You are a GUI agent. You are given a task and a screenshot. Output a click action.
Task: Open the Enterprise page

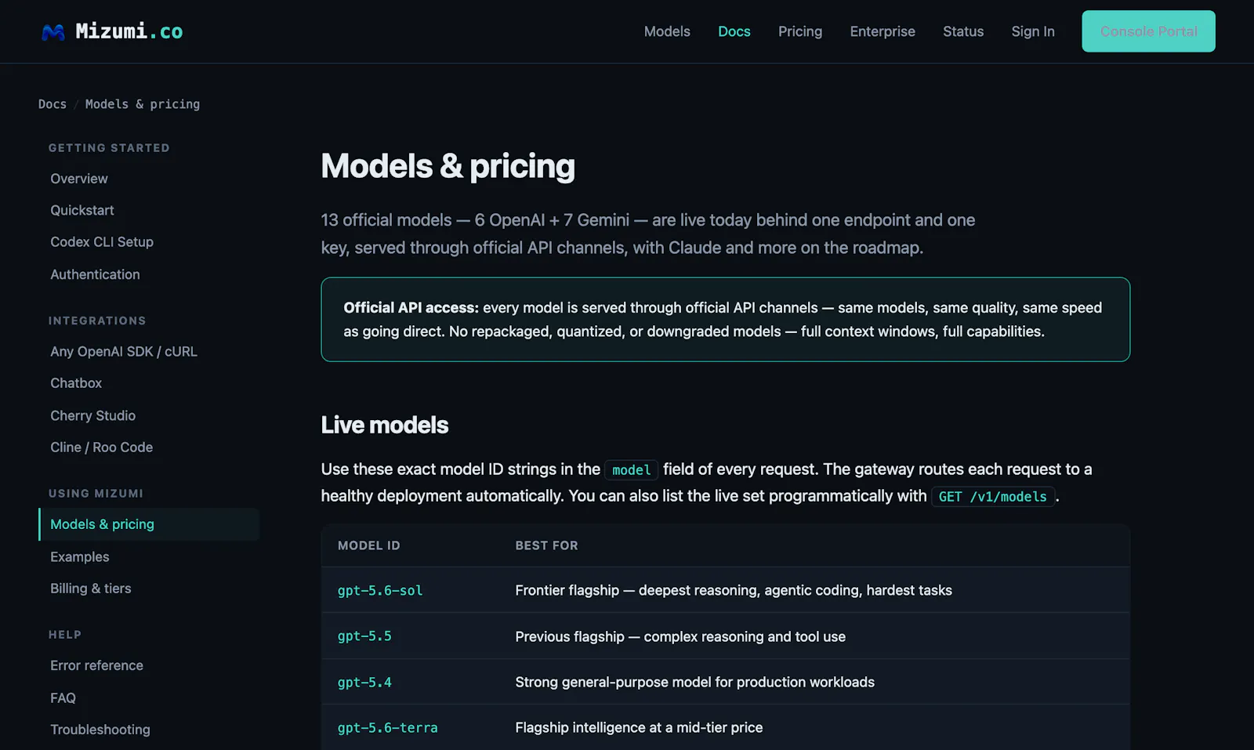pos(883,31)
